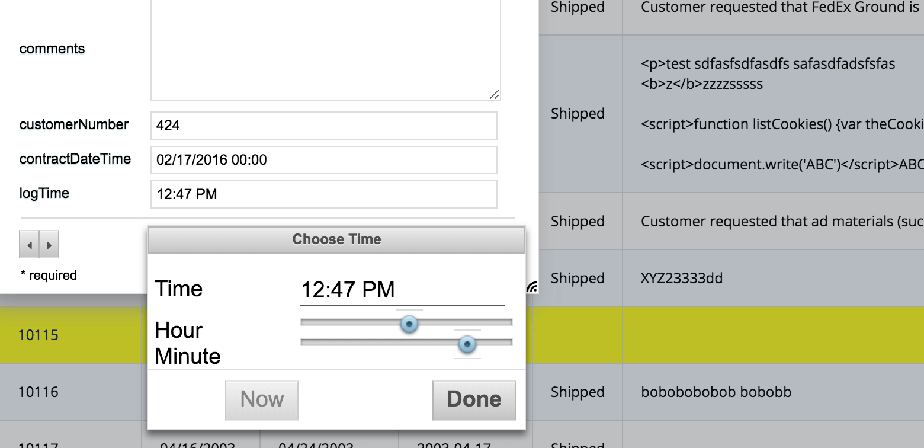This screenshot has height=448, width=924.
Task: Click the XYZ23333dd comment cell
Action: [x=773, y=278]
